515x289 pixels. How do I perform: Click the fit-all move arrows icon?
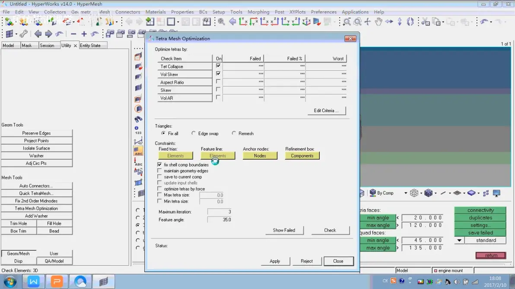click(x=368, y=22)
